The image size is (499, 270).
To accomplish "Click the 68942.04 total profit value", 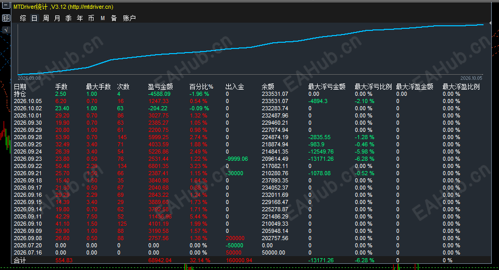I will (160, 261).
